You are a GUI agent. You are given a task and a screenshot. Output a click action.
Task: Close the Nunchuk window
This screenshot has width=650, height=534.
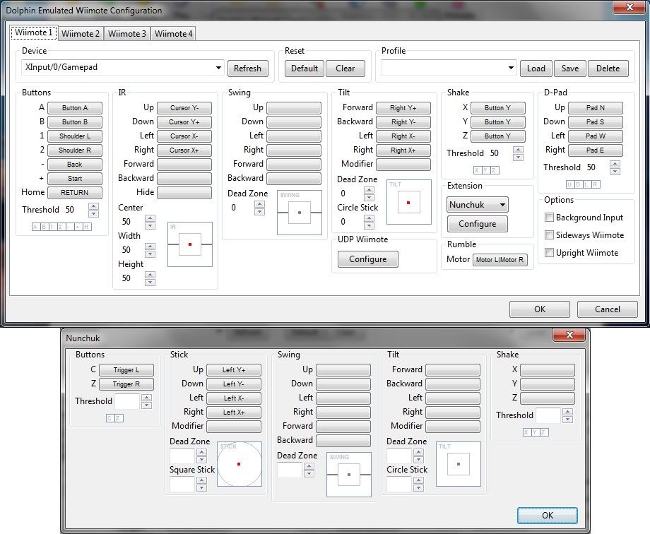coord(569,335)
